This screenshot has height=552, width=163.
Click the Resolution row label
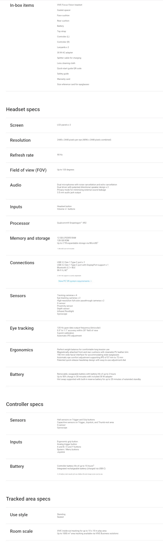tap(20, 140)
